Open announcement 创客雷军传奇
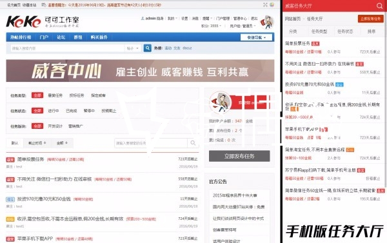Screen dimensions: 387x243 [224, 229]
